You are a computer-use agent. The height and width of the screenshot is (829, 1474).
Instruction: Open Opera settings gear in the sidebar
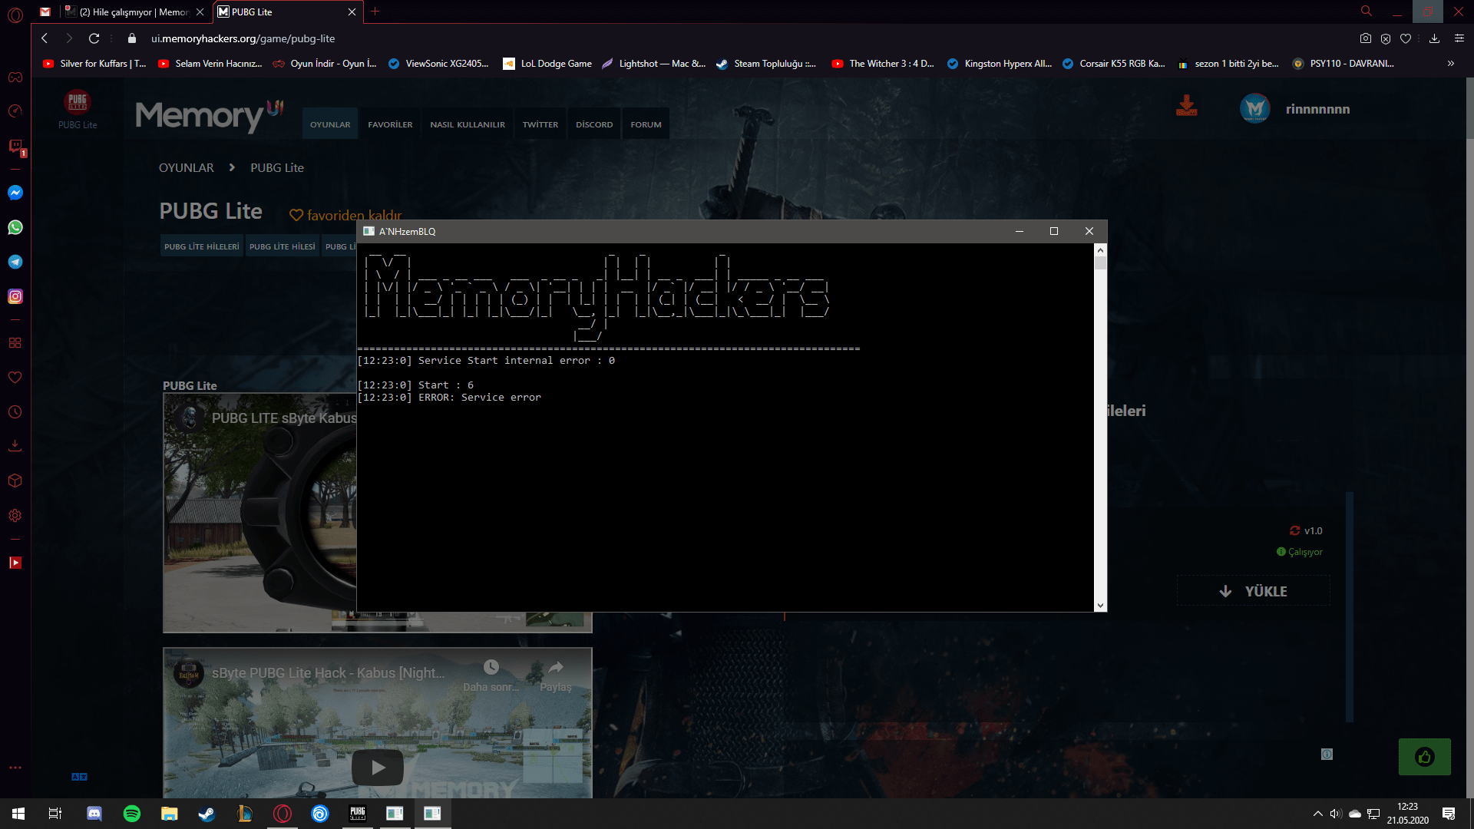[x=15, y=516]
